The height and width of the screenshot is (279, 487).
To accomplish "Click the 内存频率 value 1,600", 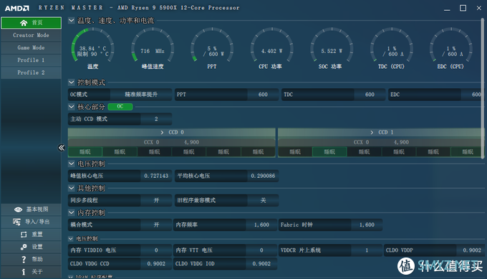I will coord(261,224).
